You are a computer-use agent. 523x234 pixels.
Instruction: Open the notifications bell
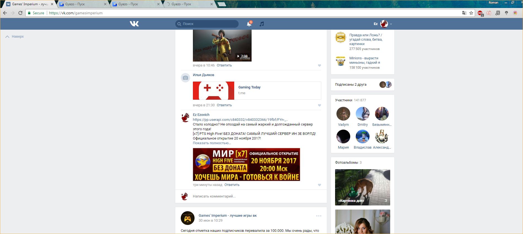pos(249,24)
